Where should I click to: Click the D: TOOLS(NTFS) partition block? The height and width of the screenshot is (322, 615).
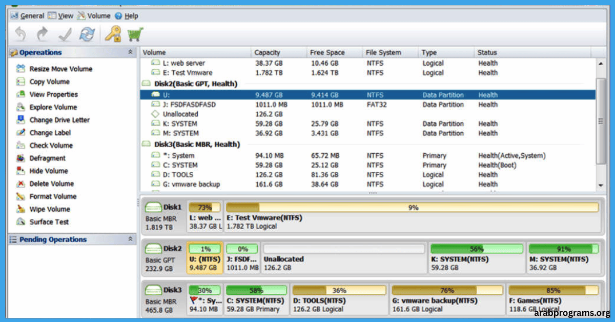click(339, 299)
